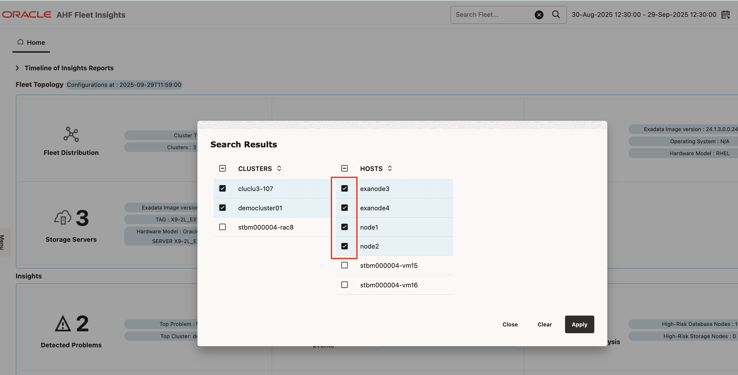Enable the stbm000004-vm15 host checkbox

point(344,265)
